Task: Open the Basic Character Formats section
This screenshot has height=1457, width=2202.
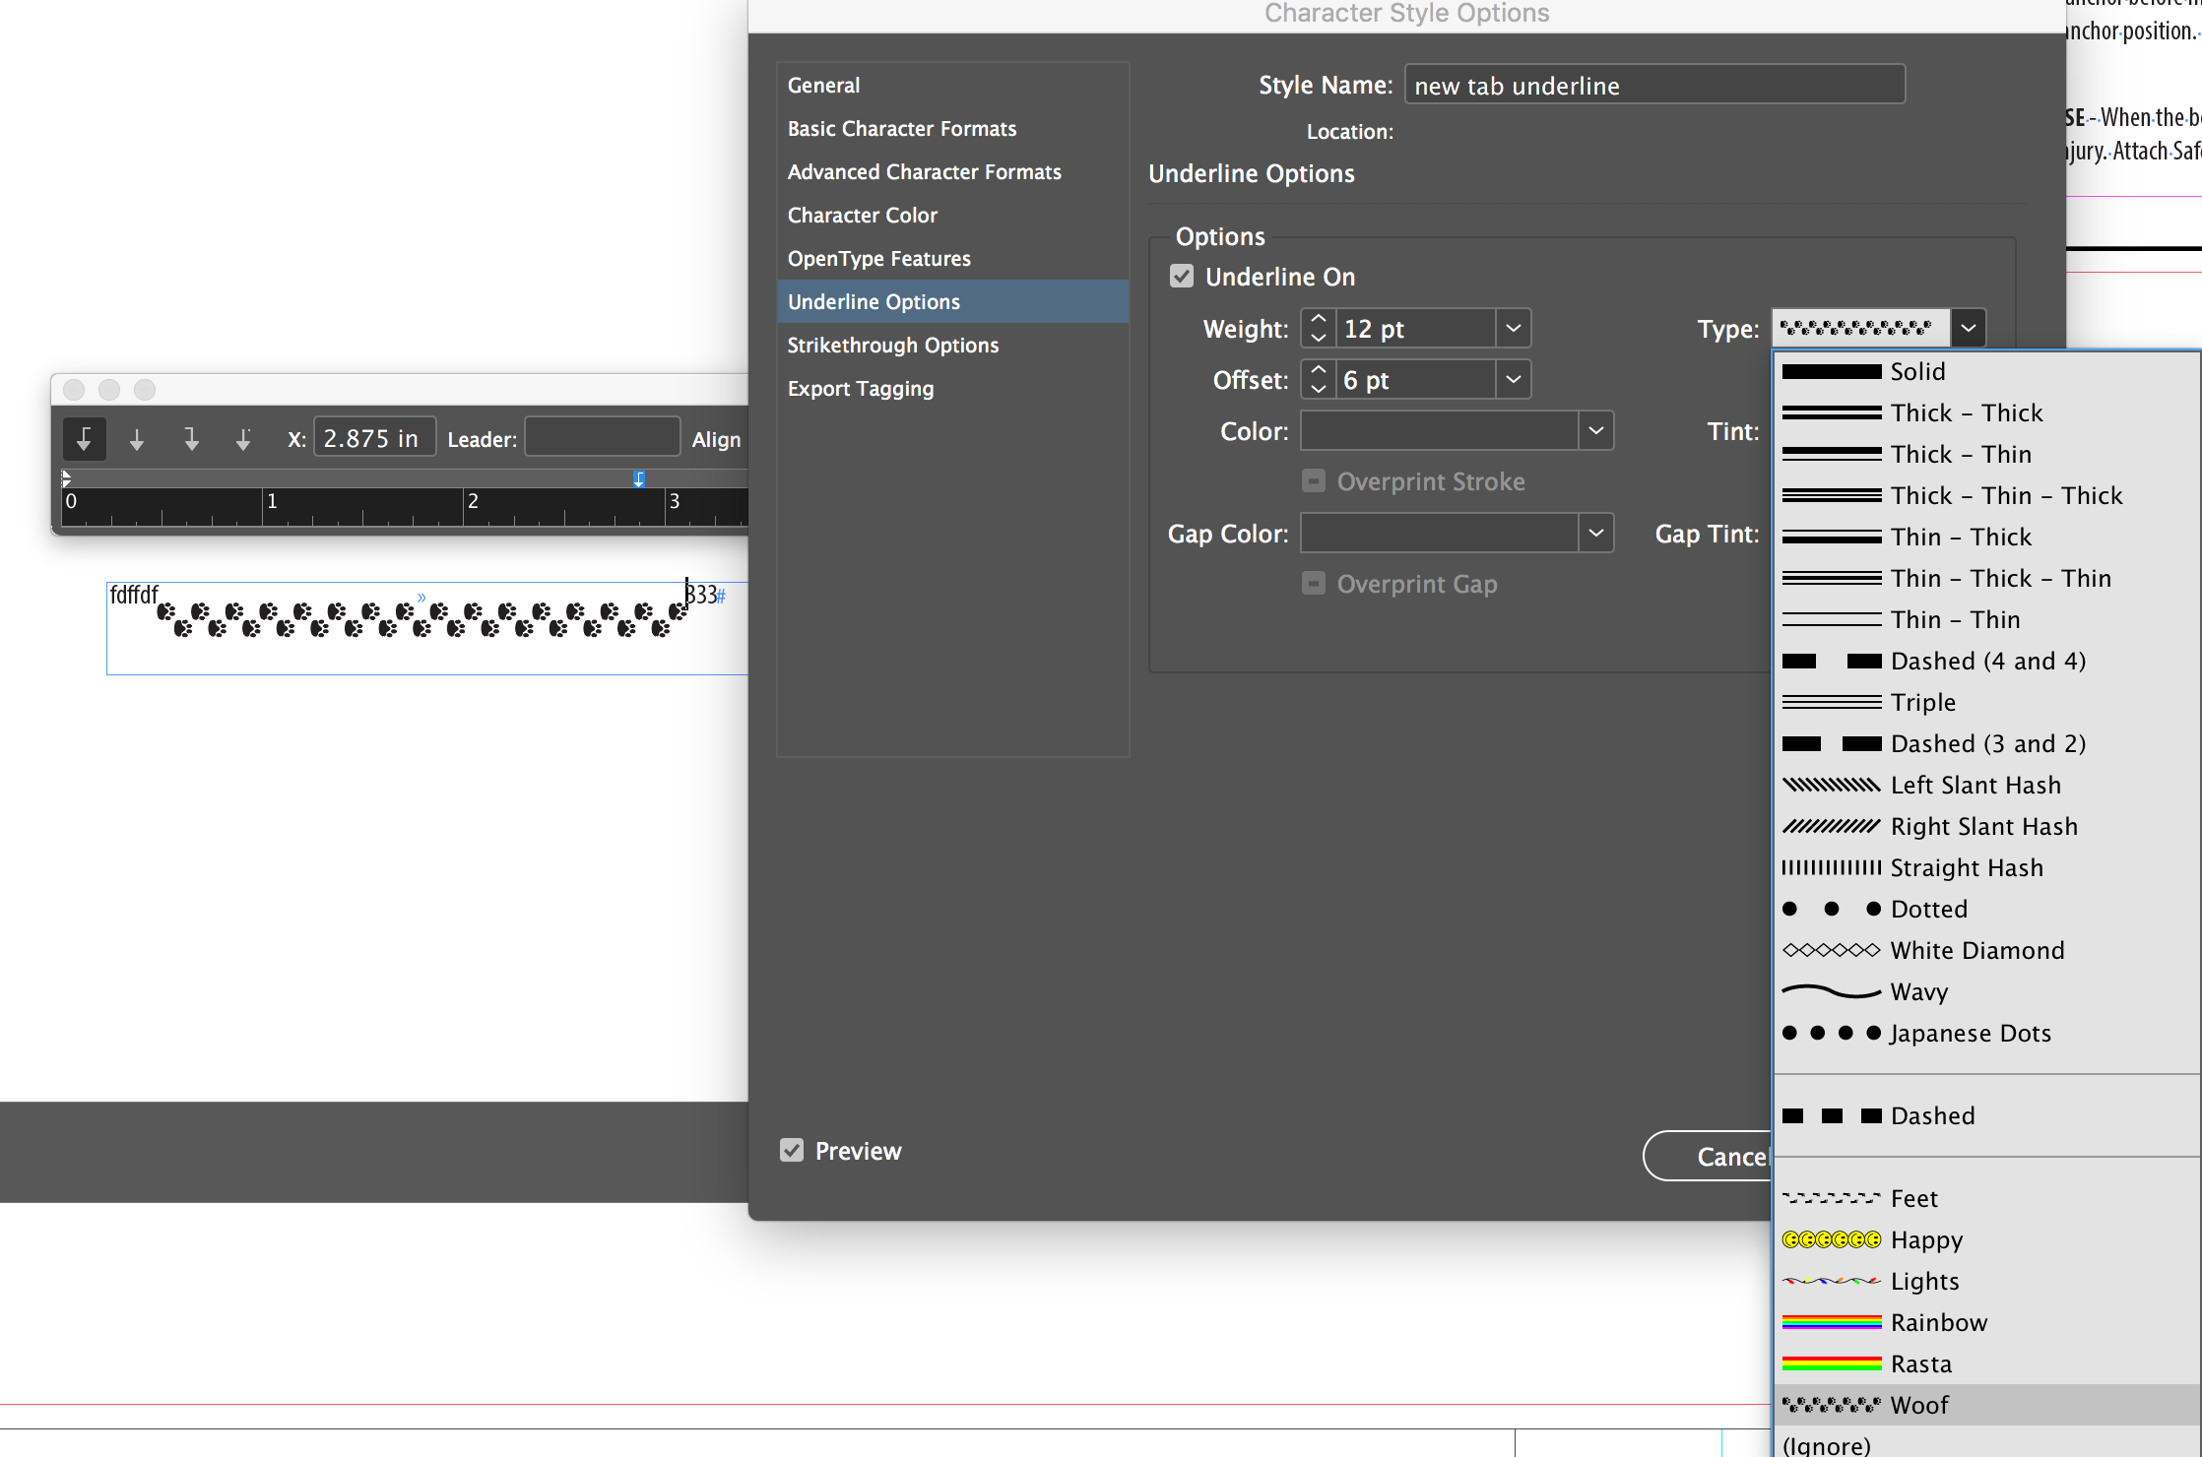Action: coord(902,128)
